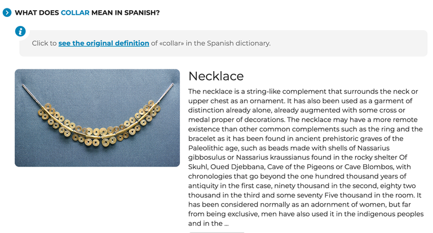
Task: Click the 'Necklace' definition title
Action: click(x=216, y=76)
